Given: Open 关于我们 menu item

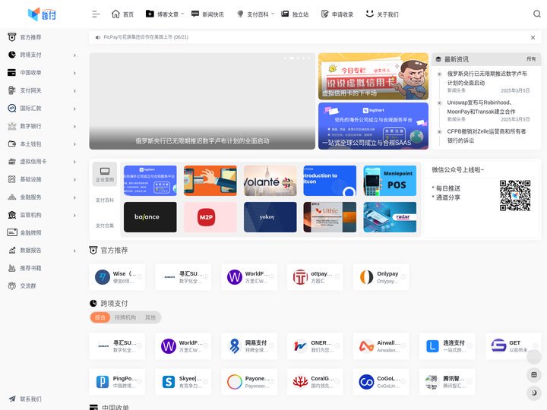Looking at the screenshot, I should coord(382,14).
